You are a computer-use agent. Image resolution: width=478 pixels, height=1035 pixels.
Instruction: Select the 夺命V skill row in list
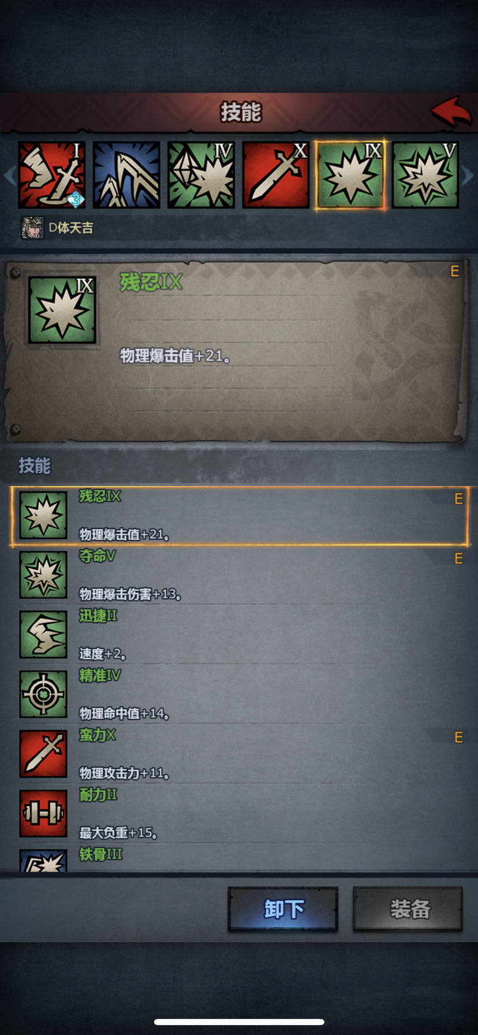[239, 575]
